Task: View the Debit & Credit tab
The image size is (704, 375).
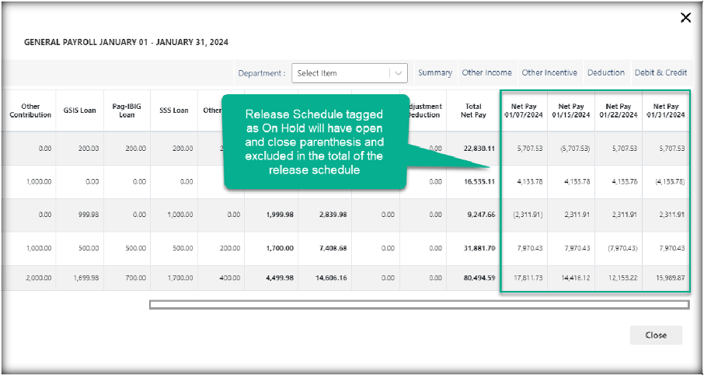Action: [x=660, y=72]
